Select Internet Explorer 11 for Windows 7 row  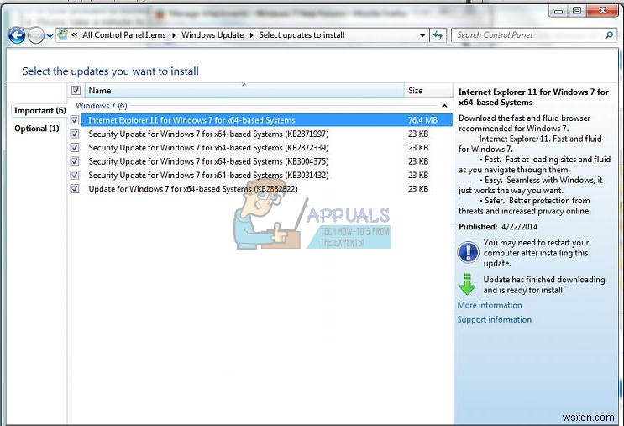pyautogui.click(x=266, y=120)
